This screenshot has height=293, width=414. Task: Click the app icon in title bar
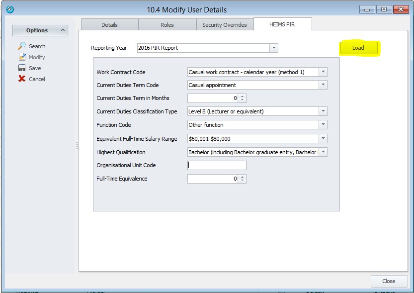click(x=10, y=9)
